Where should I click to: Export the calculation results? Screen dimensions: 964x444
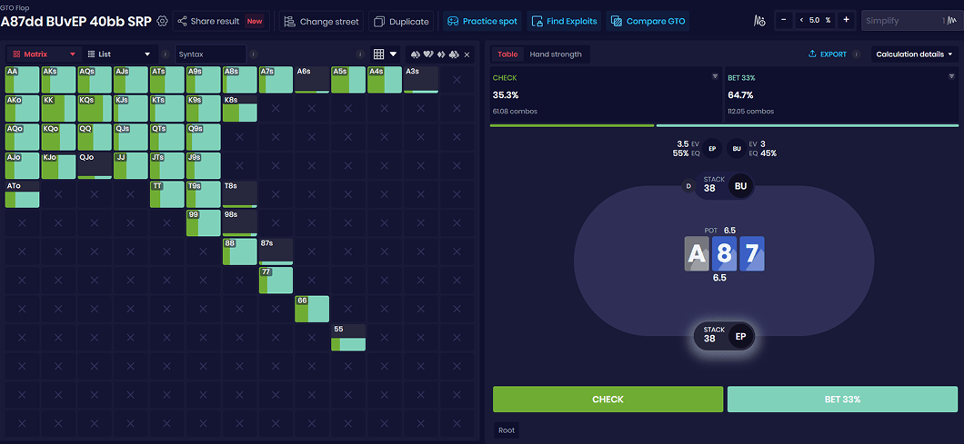pos(827,54)
